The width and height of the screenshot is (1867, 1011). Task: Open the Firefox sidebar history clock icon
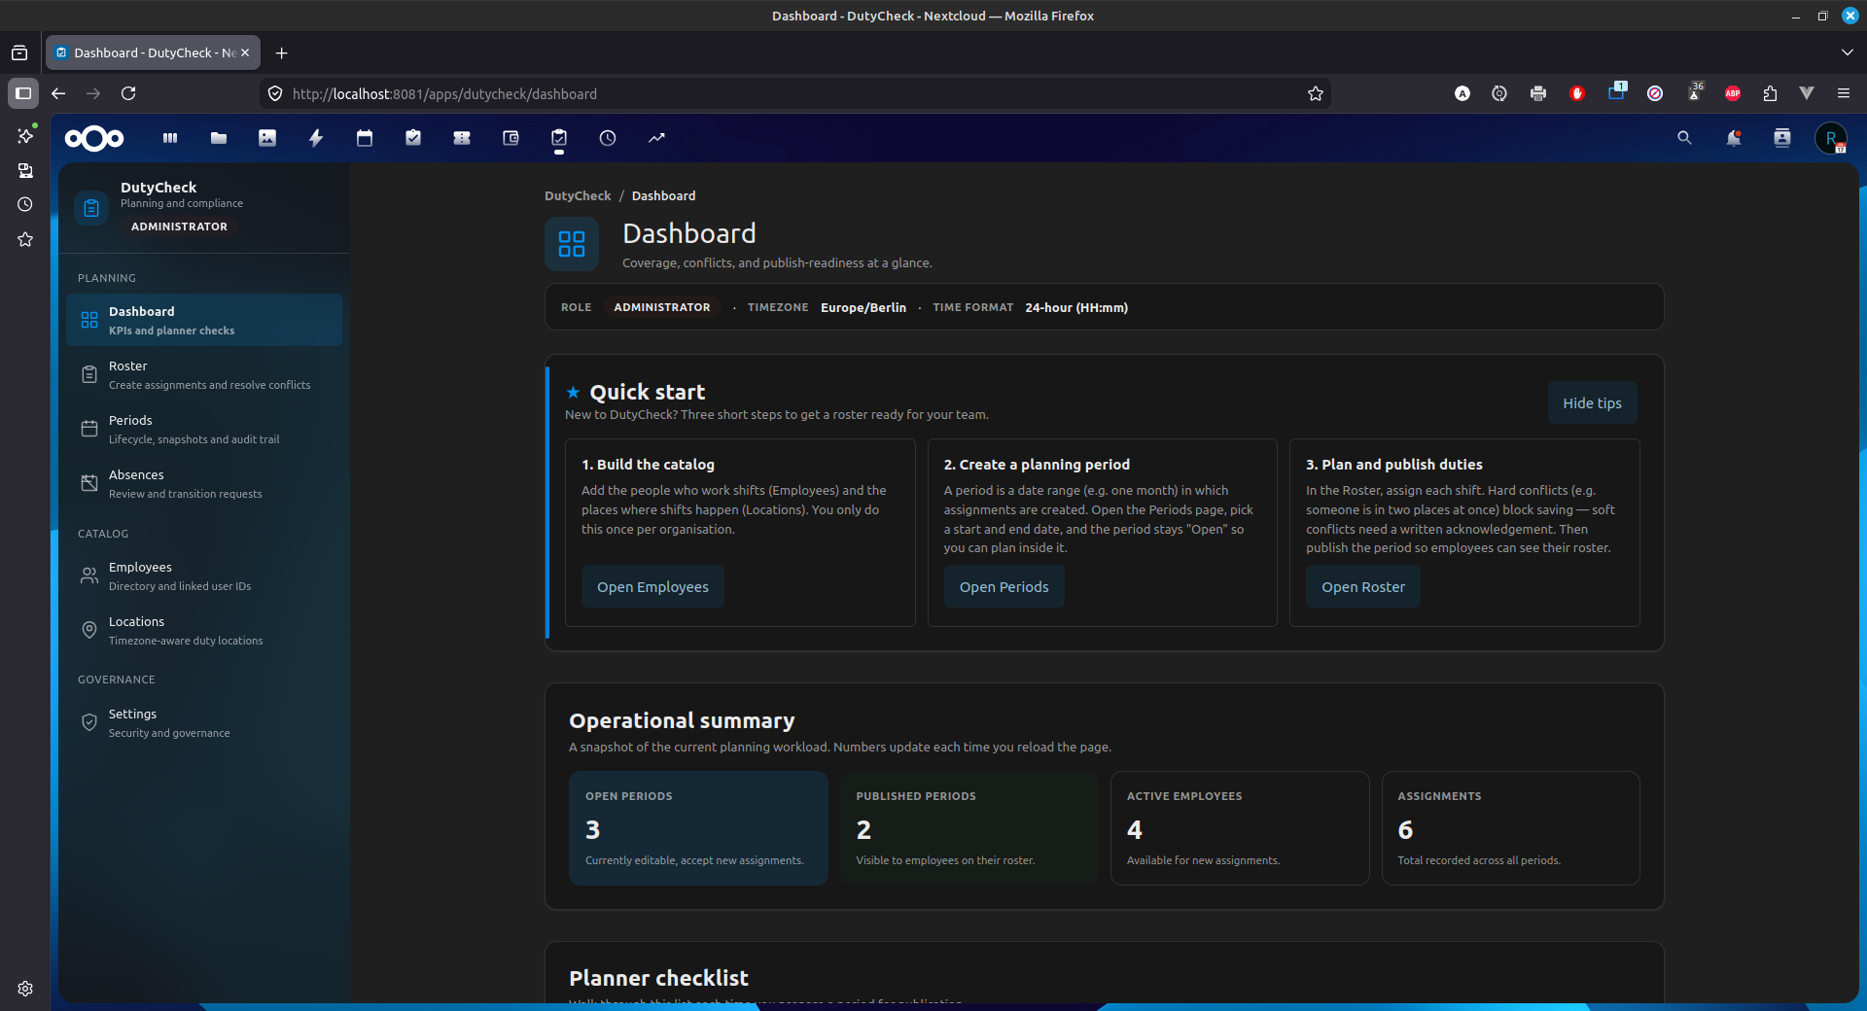25,204
